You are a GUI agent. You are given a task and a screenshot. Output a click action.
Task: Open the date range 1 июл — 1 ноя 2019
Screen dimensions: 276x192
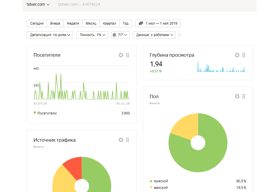[158, 23]
